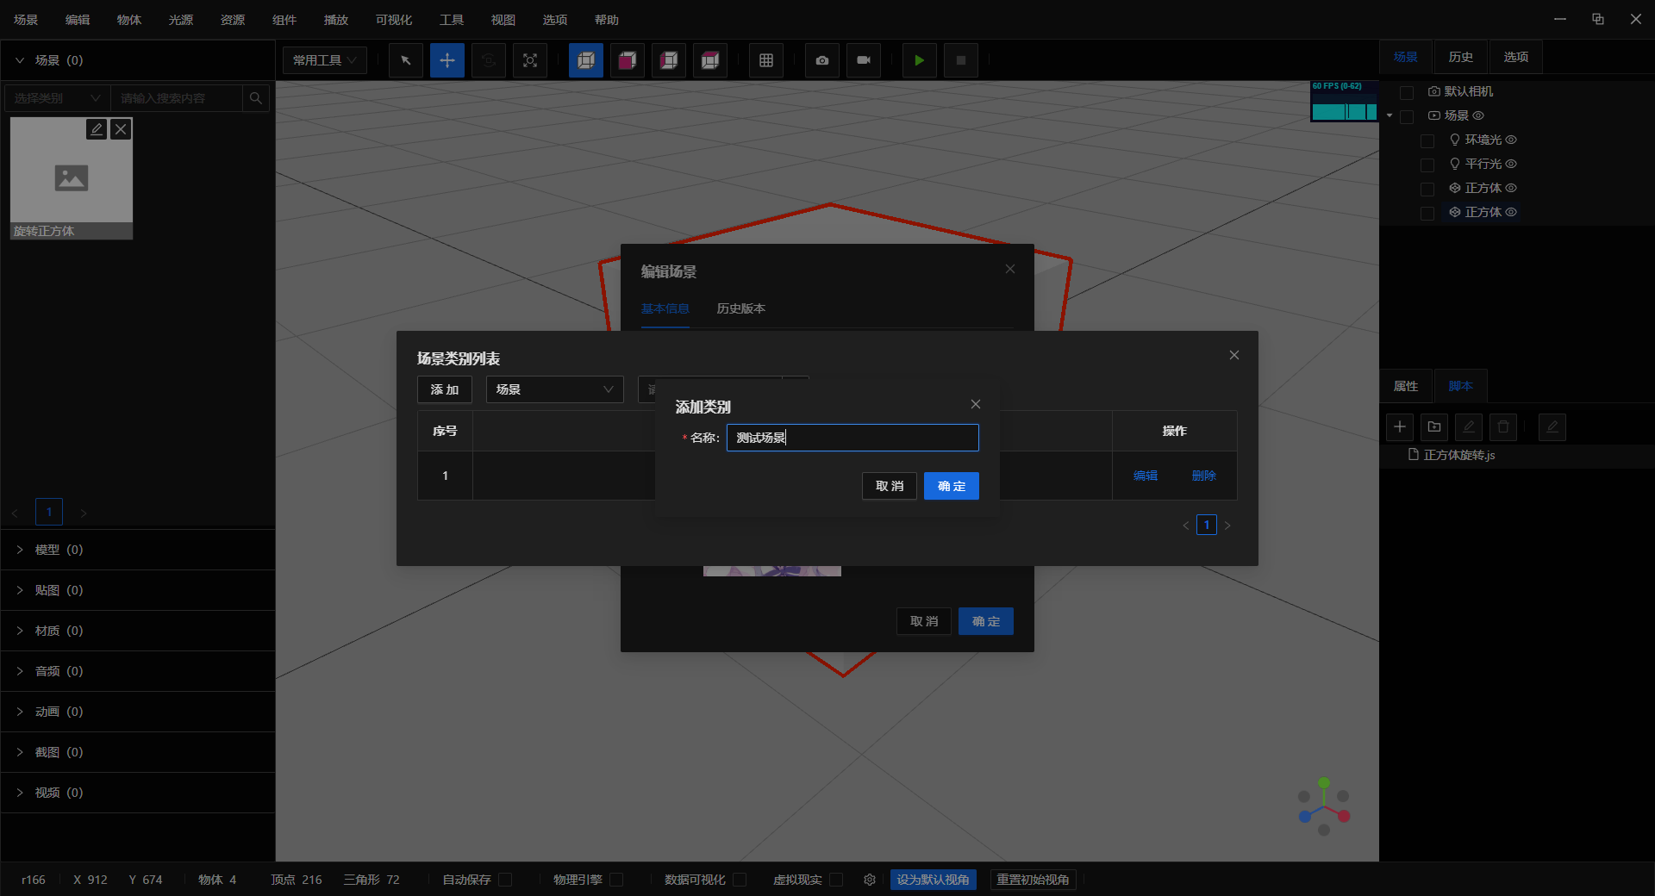
Task: Activate the move/translate tool
Action: point(447,60)
